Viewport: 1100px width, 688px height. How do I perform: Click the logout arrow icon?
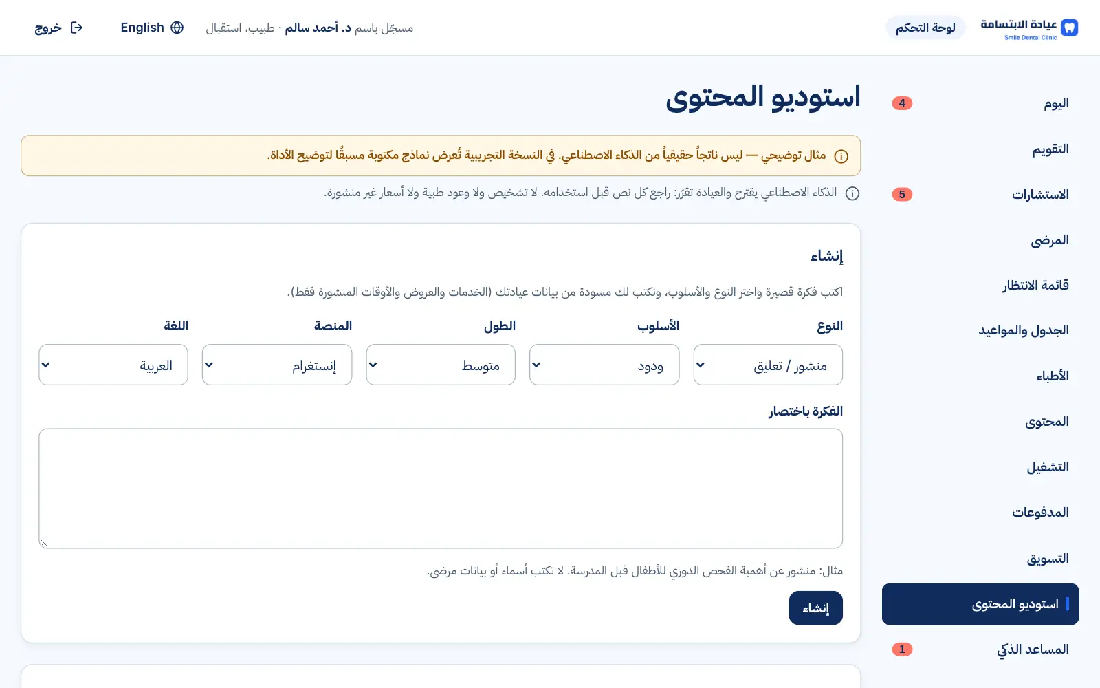(77, 28)
